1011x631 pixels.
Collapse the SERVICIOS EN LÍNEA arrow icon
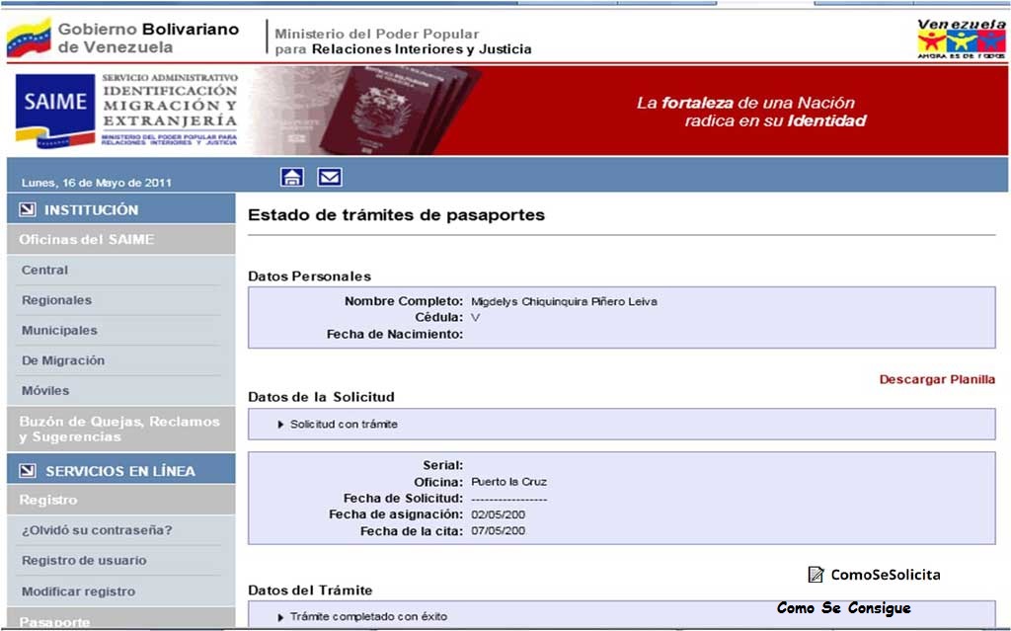click(27, 470)
